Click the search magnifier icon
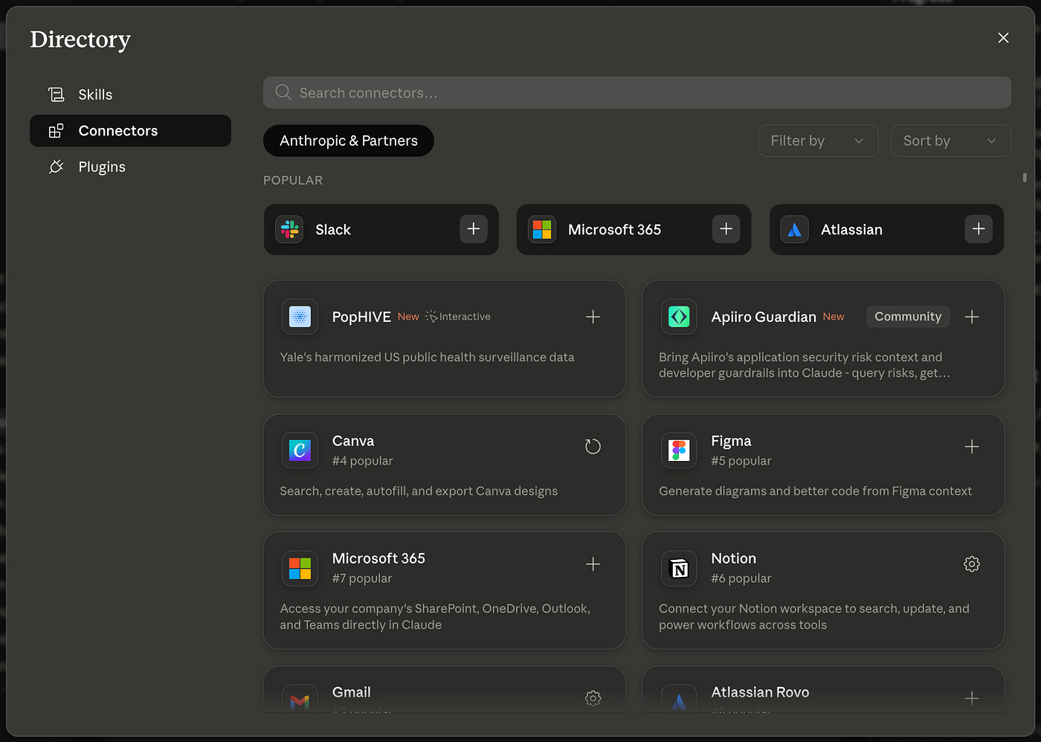 click(283, 92)
